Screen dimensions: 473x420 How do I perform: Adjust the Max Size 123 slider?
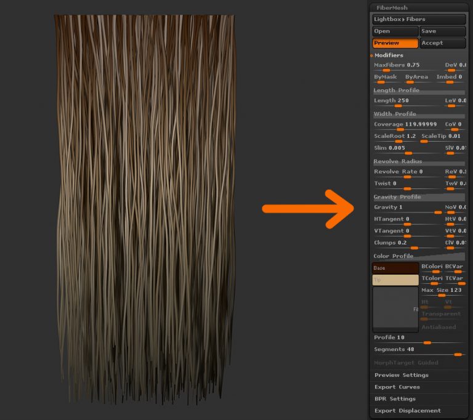pyautogui.click(x=442, y=292)
